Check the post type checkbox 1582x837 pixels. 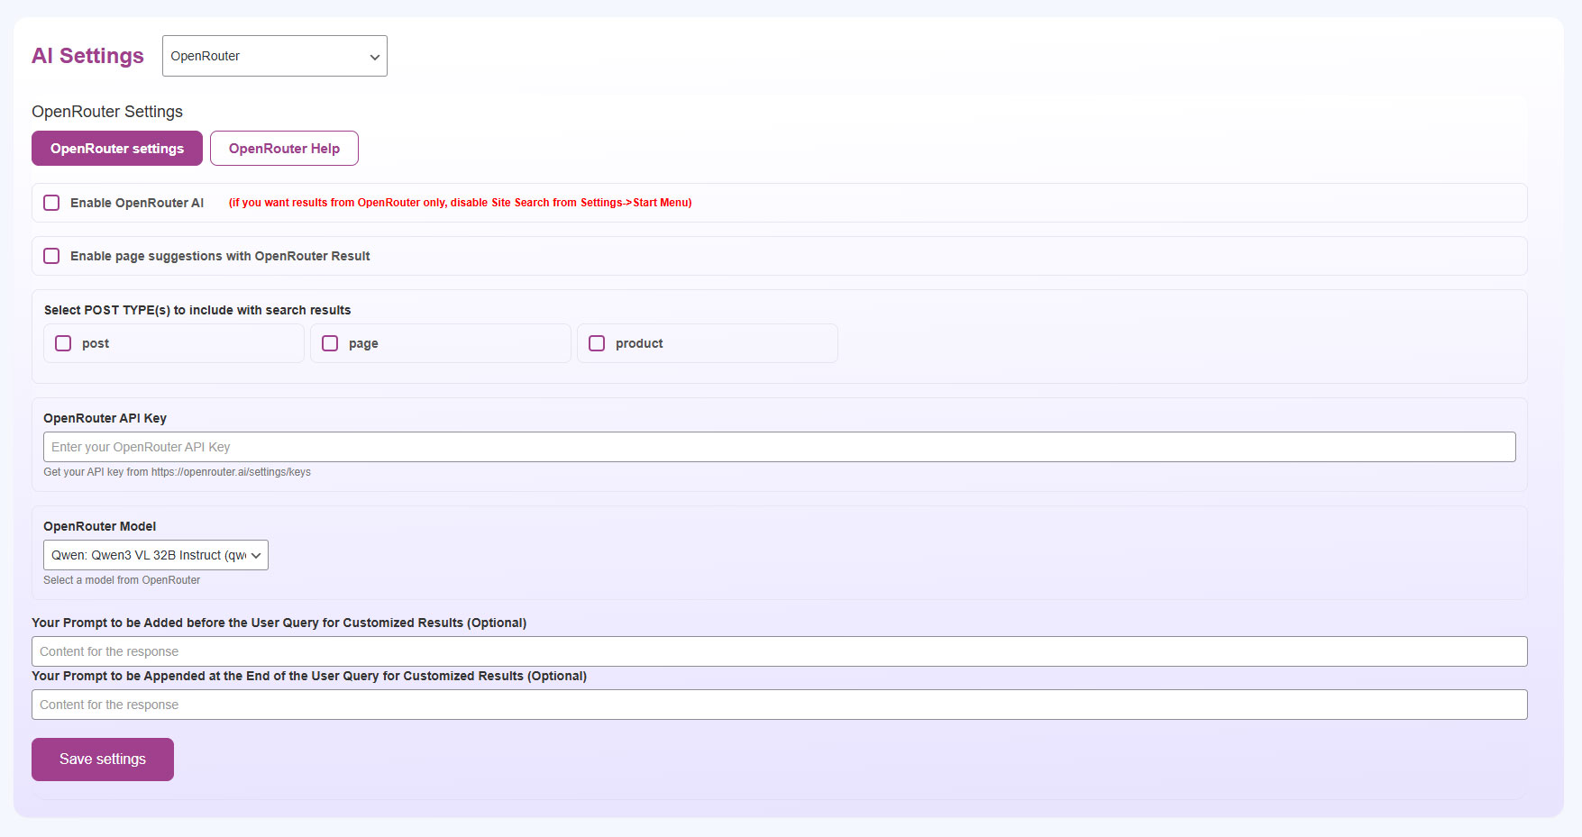63,343
